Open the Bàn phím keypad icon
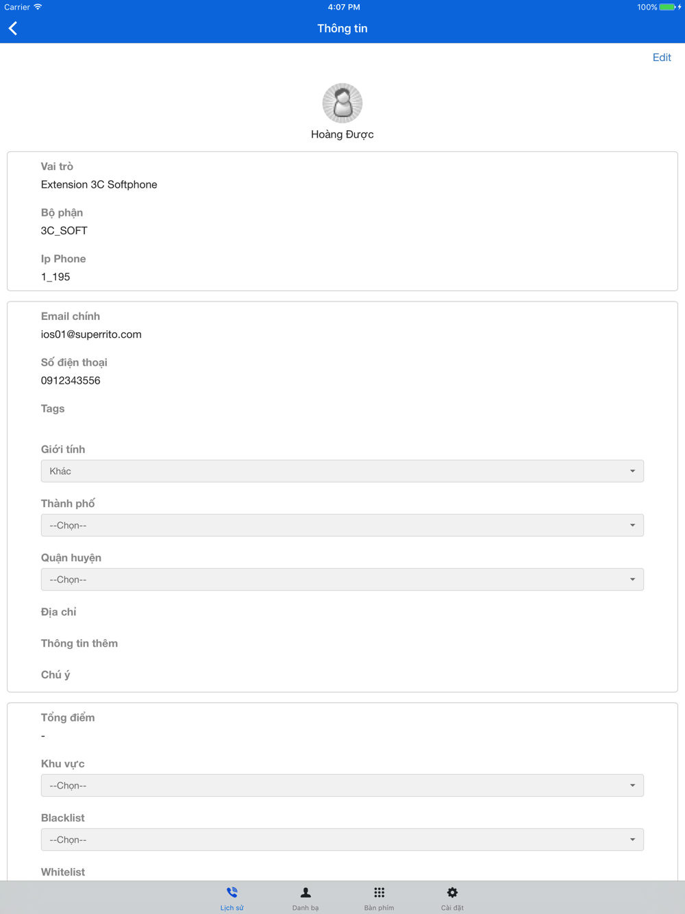685x914 pixels. [x=379, y=893]
